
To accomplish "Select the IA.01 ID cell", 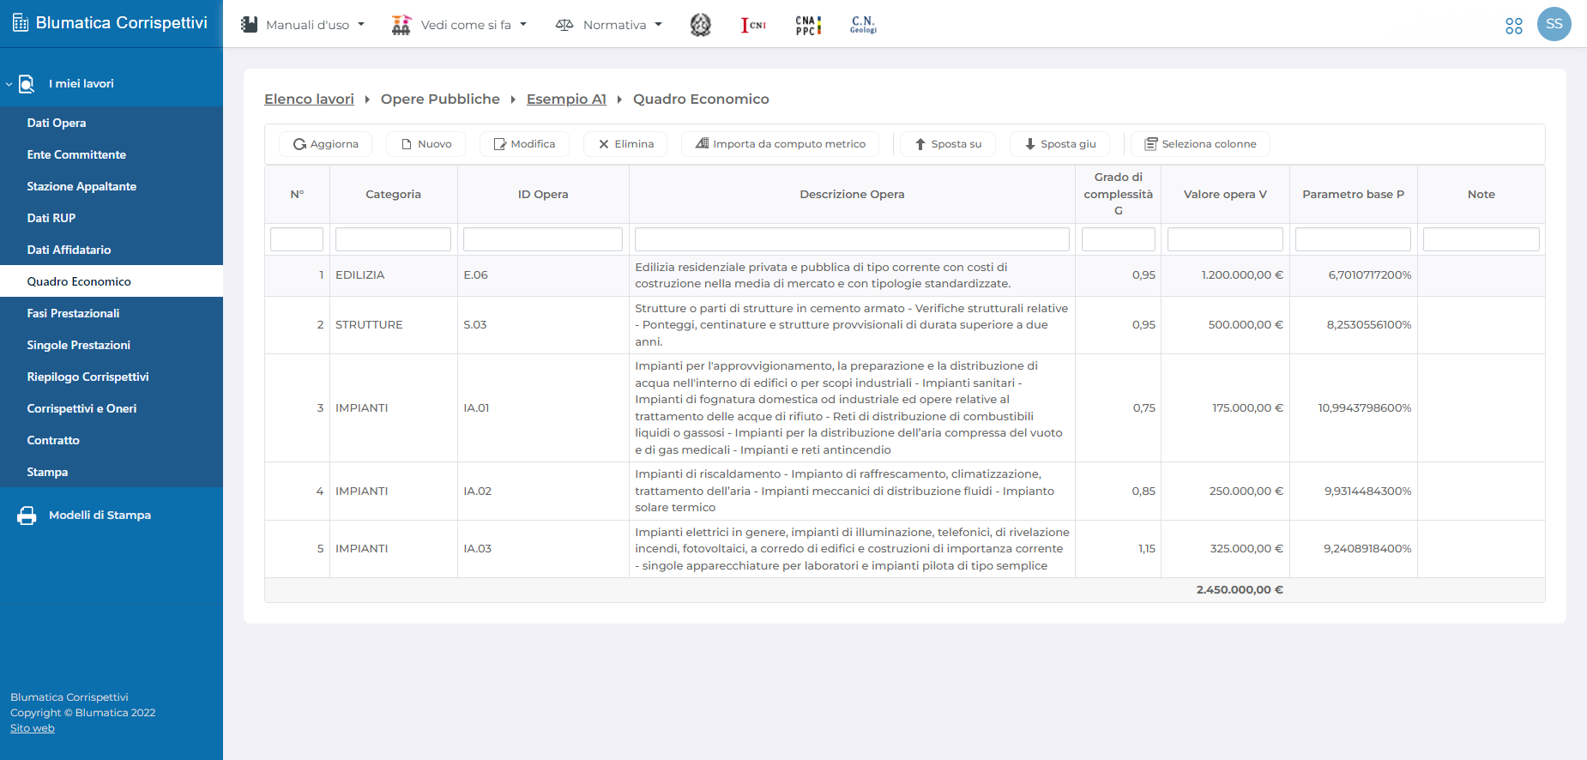I will click(543, 408).
